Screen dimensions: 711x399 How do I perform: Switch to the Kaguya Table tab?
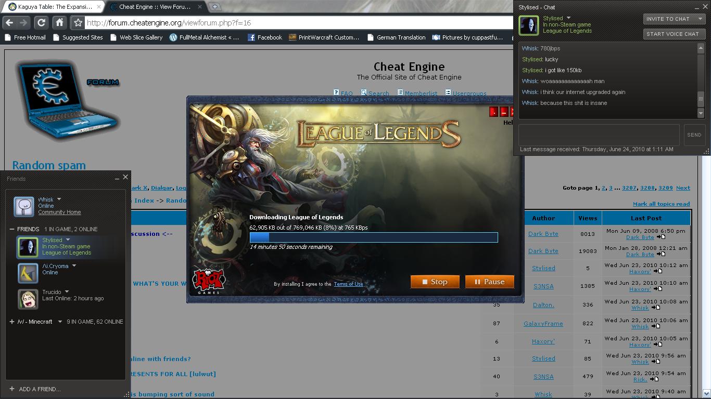click(53, 7)
